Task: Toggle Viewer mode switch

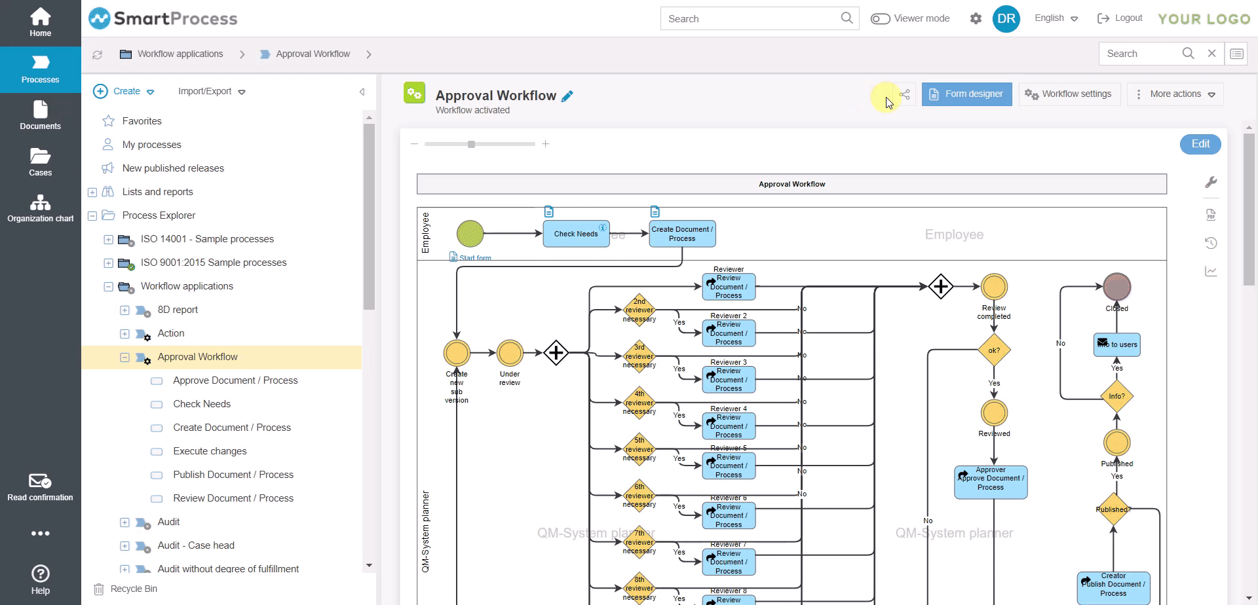Action: [x=880, y=19]
